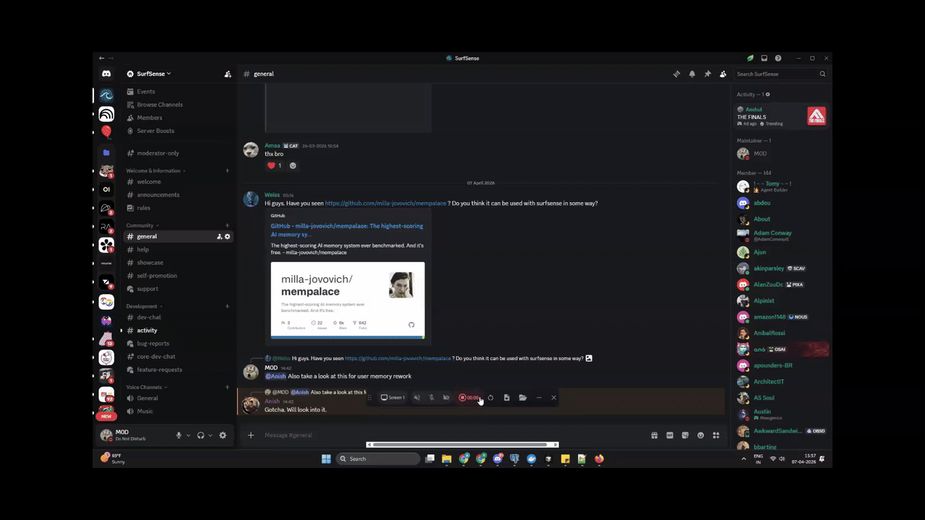Viewport: 925px width, 520px height.
Task: Open Notification Settings bell icon
Action: tap(692, 74)
